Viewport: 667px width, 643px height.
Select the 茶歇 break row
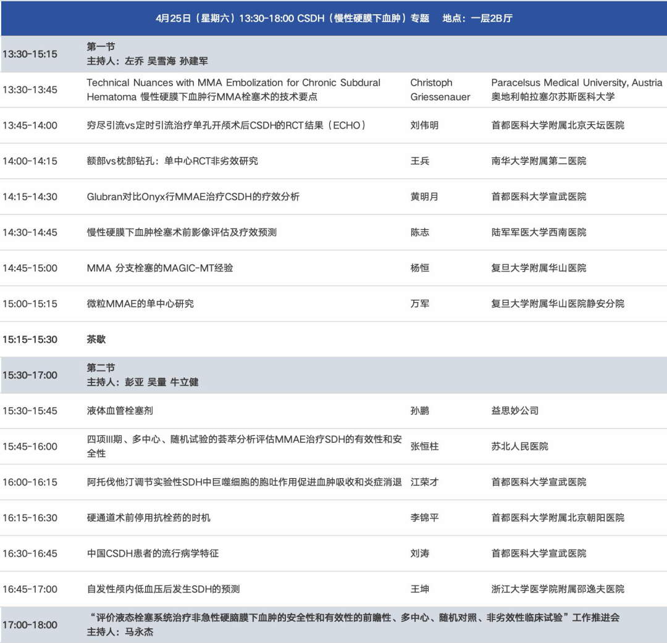coord(96,340)
